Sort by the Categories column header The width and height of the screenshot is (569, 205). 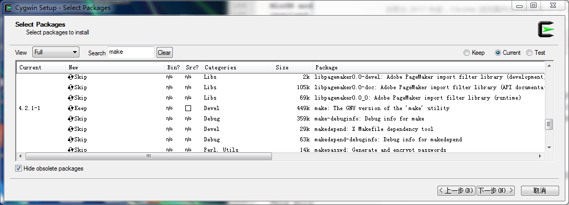coord(237,67)
